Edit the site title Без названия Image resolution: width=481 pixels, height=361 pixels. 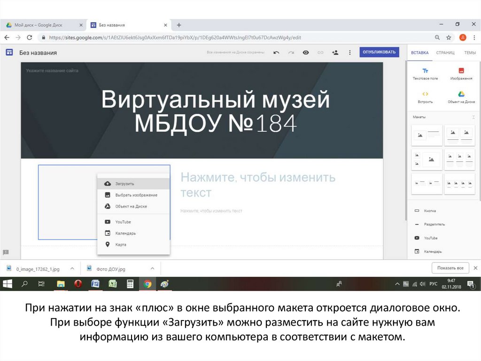pos(38,53)
